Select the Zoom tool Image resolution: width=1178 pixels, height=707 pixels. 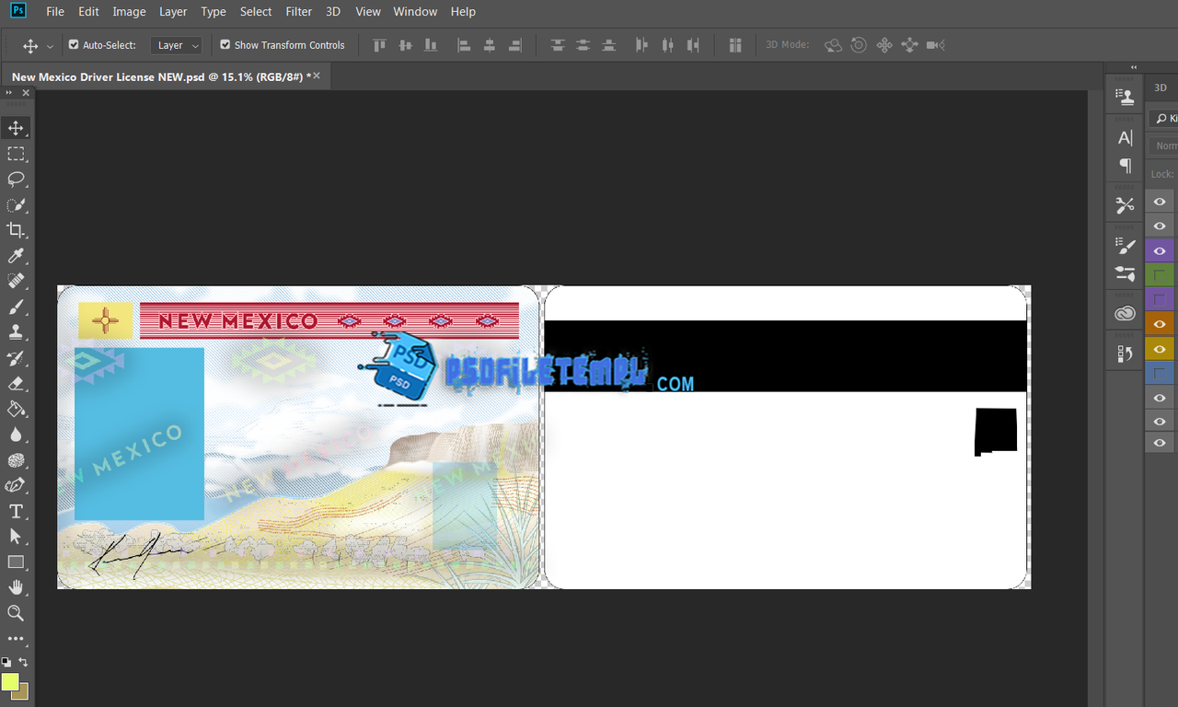pyautogui.click(x=16, y=613)
